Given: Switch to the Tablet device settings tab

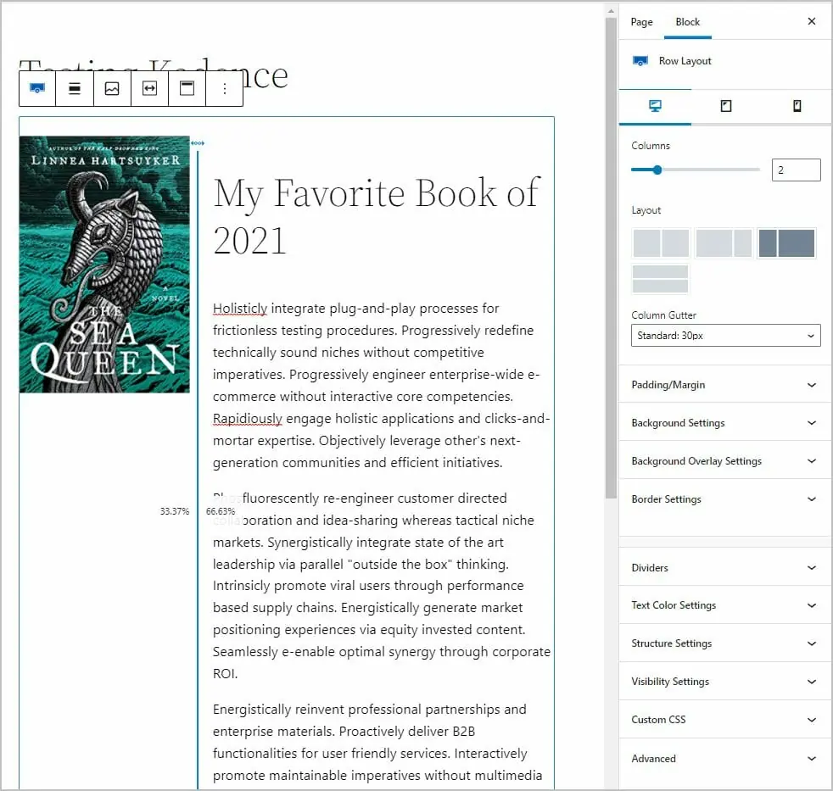Looking at the screenshot, I should click(x=725, y=106).
